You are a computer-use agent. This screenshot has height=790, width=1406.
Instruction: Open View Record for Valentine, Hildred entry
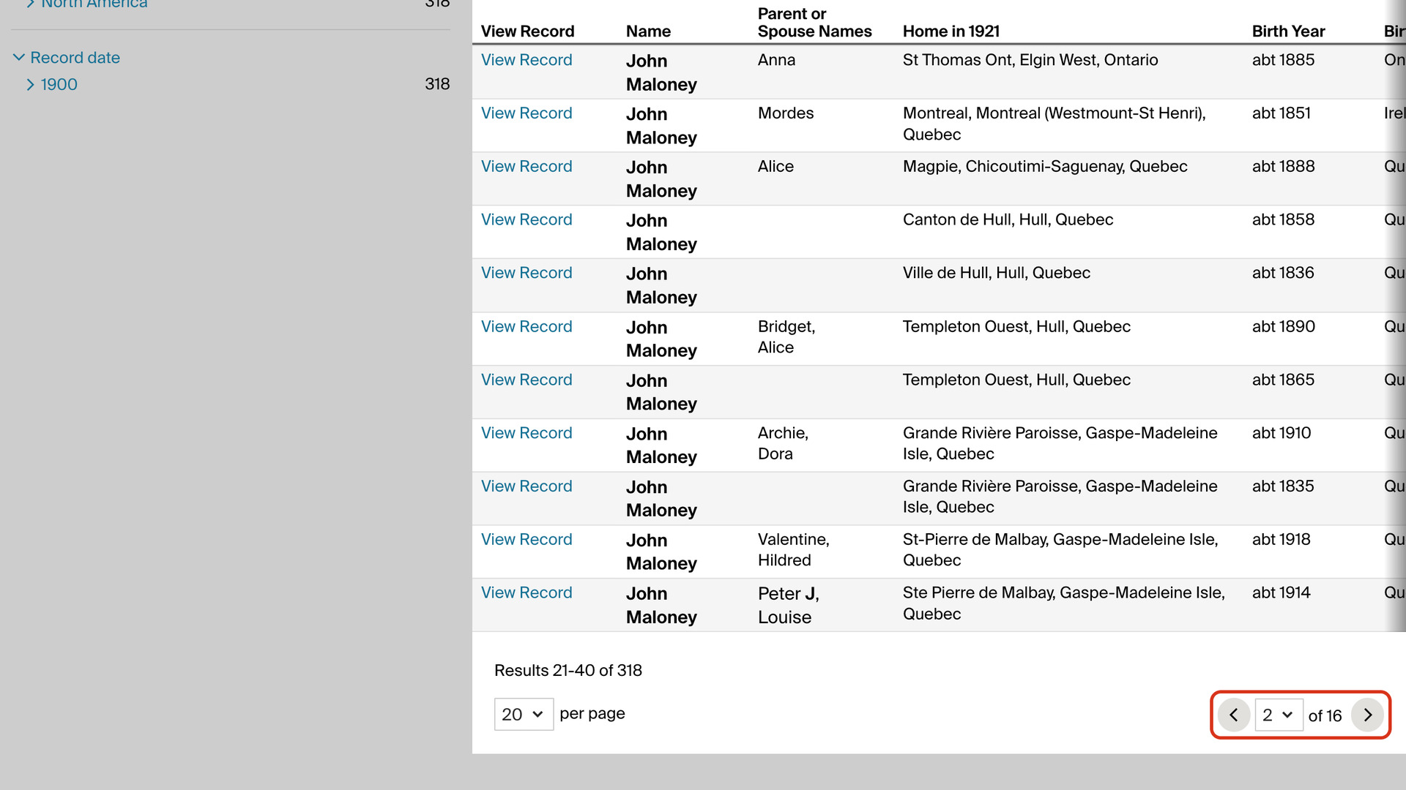[527, 540]
